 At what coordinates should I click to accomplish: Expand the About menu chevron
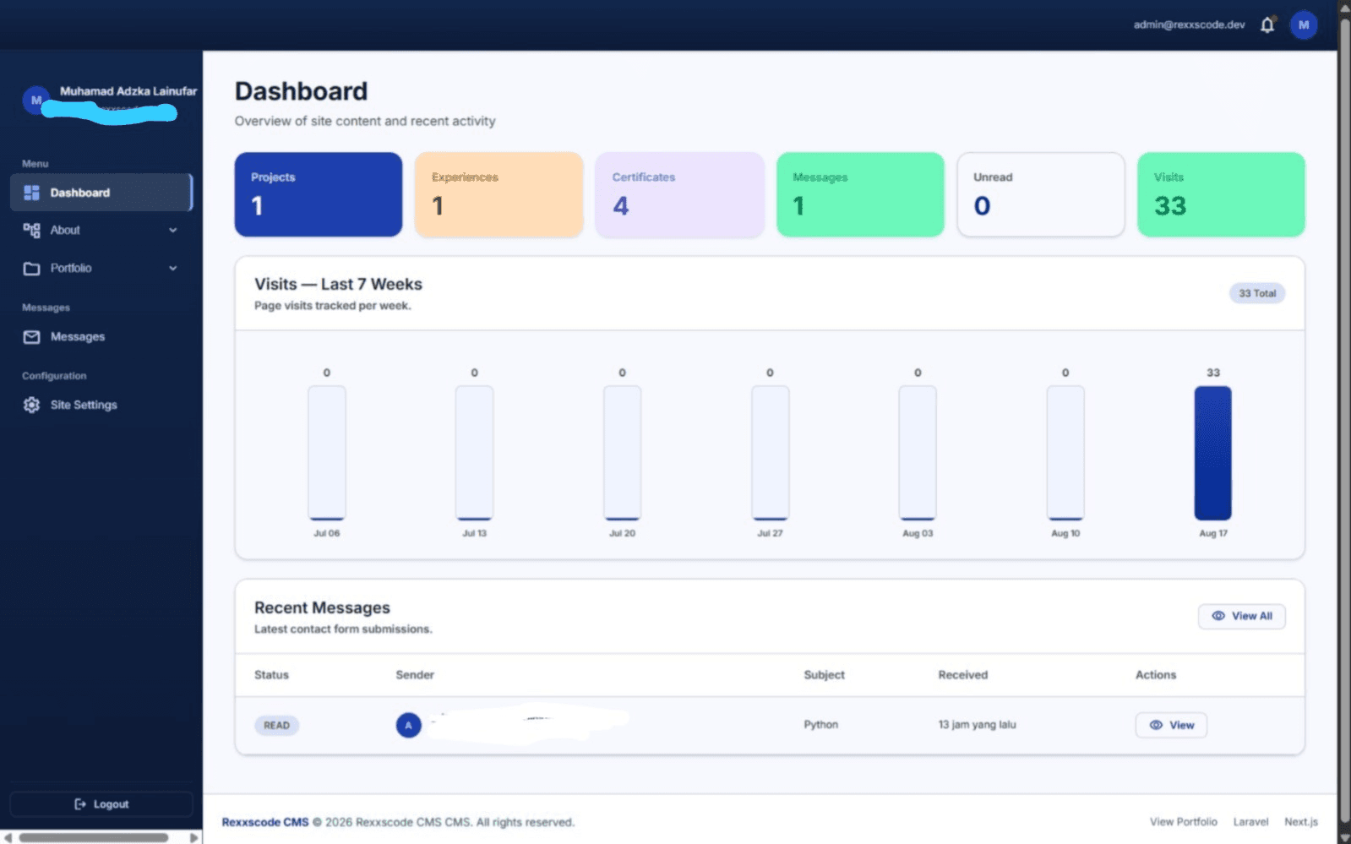click(172, 230)
